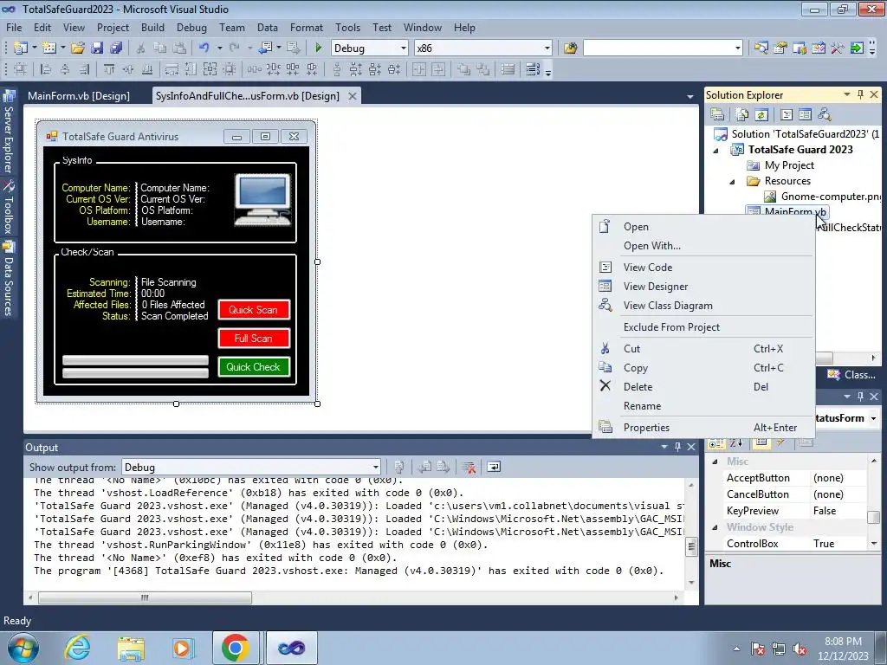Click Show All Files in Solution Explorer
This screenshot has height=665, width=887.
tap(742, 115)
